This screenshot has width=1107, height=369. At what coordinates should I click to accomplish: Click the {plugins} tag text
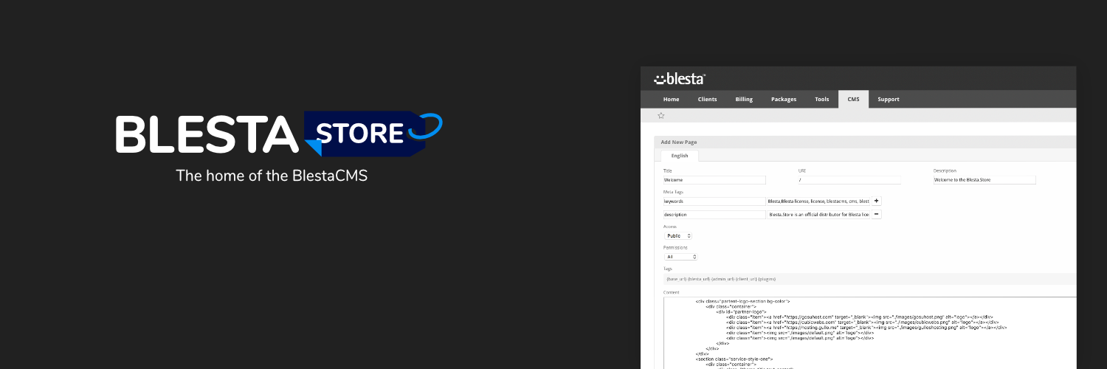coord(766,279)
